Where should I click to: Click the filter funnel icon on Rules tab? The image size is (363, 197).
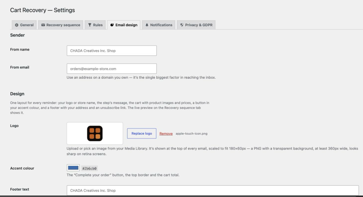pyautogui.click(x=90, y=25)
